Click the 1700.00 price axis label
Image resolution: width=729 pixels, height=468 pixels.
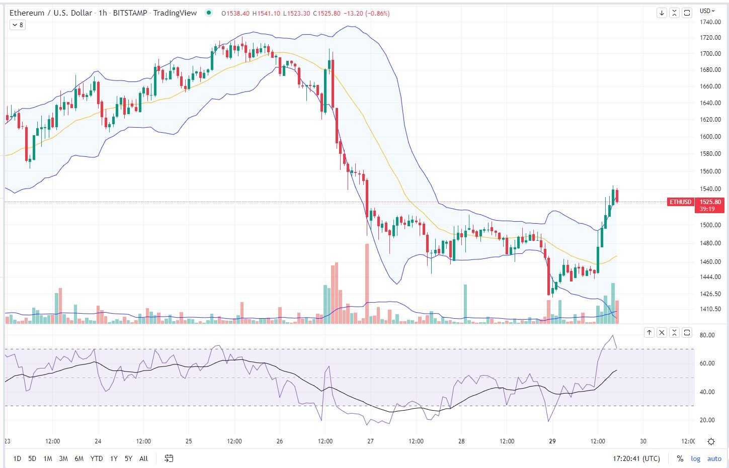[710, 54]
